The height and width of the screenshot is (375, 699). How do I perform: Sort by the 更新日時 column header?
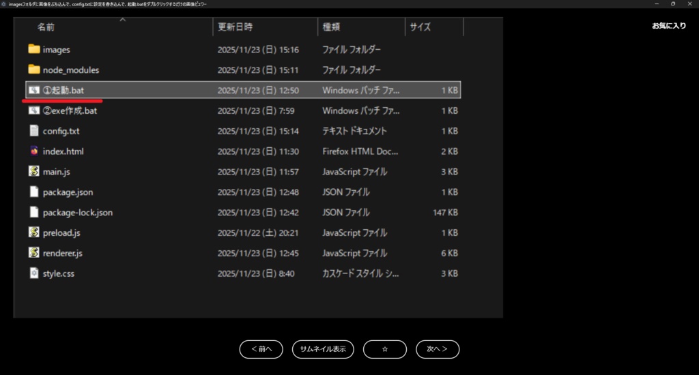click(x=236, y=27)
